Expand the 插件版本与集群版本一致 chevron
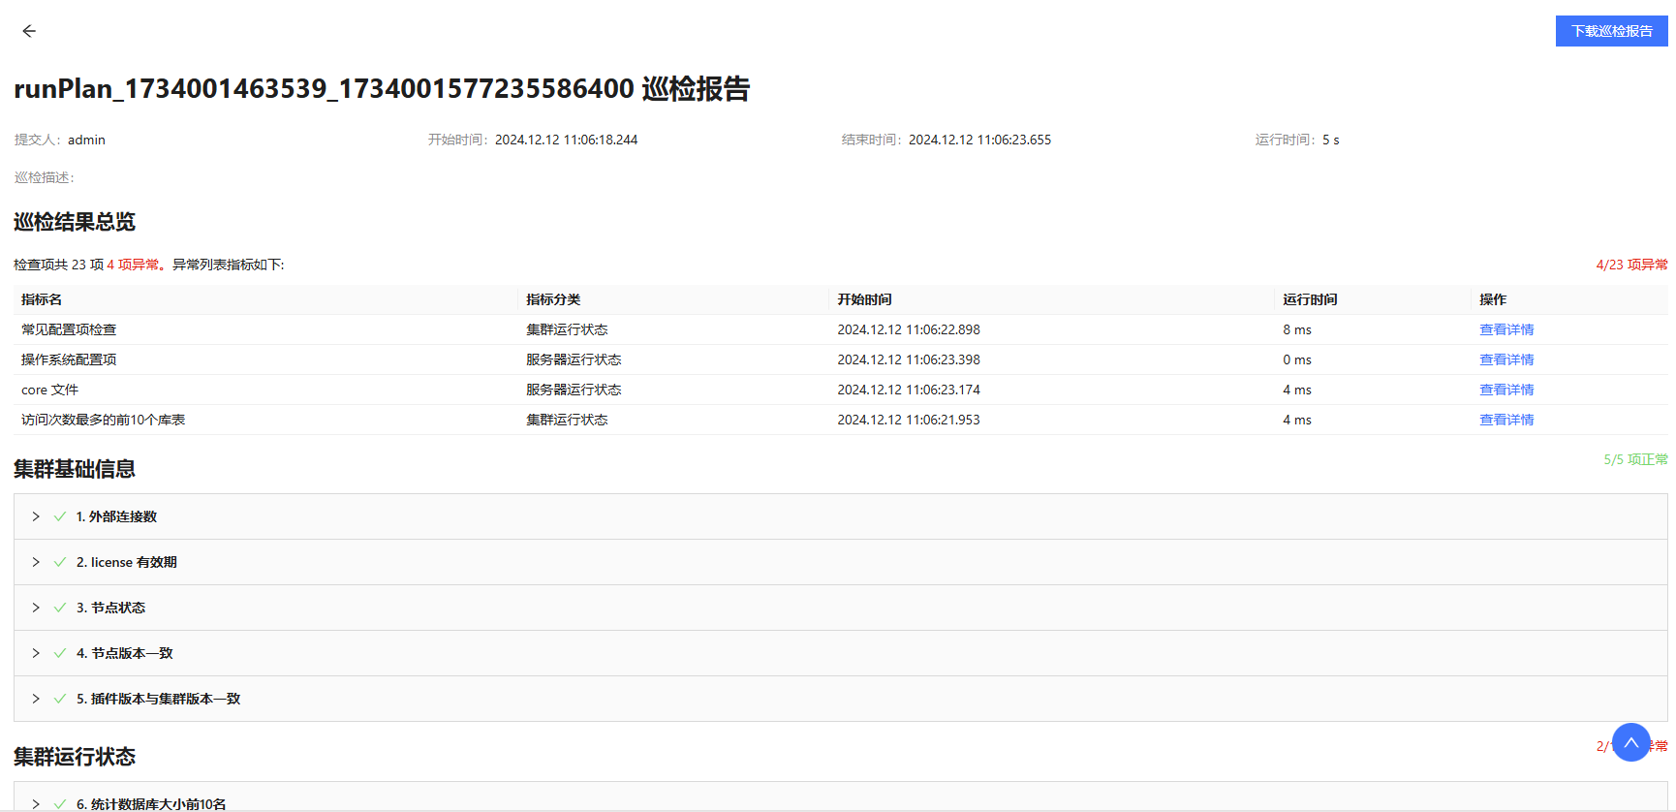The height and width of the screenshot is (812, 1676). (36, 699)
